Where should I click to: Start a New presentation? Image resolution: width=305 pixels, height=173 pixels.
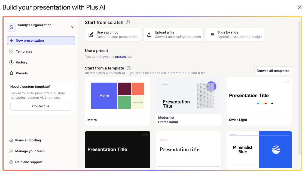pos(41,41)
